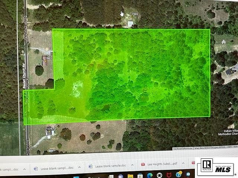
Task: Open the Lee Heights Subdi....pdf download
Action: (162, 164)
